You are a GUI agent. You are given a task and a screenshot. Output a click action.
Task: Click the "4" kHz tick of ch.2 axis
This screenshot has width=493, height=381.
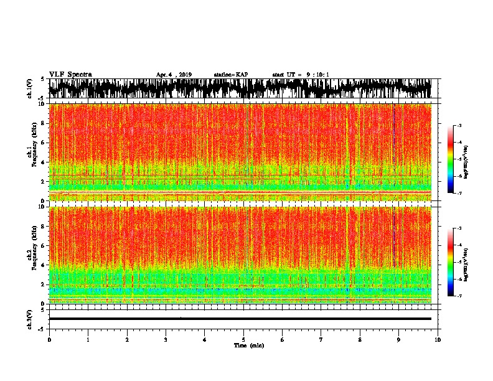pos(43,265)
